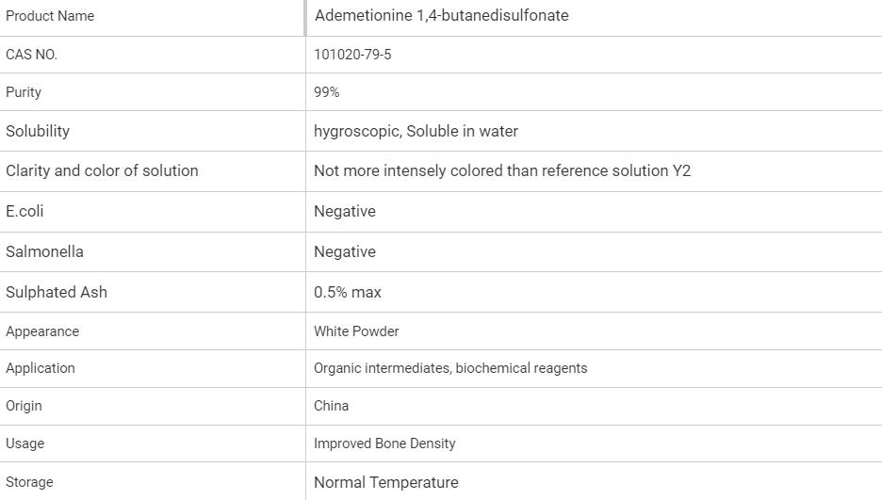Click the CAS number 101020-79-5
Image resolution: width=882 pixels, height=500 pixels.
tap(352, 55)
